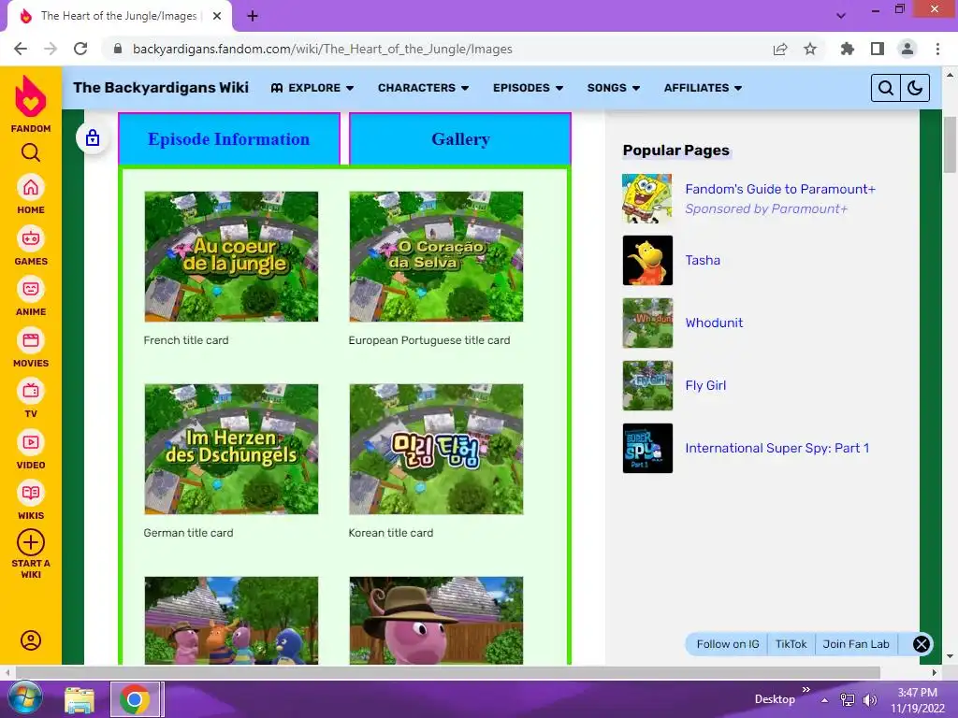Expand the Songs menu
The width and height of the screenshot is (958, 718).
coord(614,88)
